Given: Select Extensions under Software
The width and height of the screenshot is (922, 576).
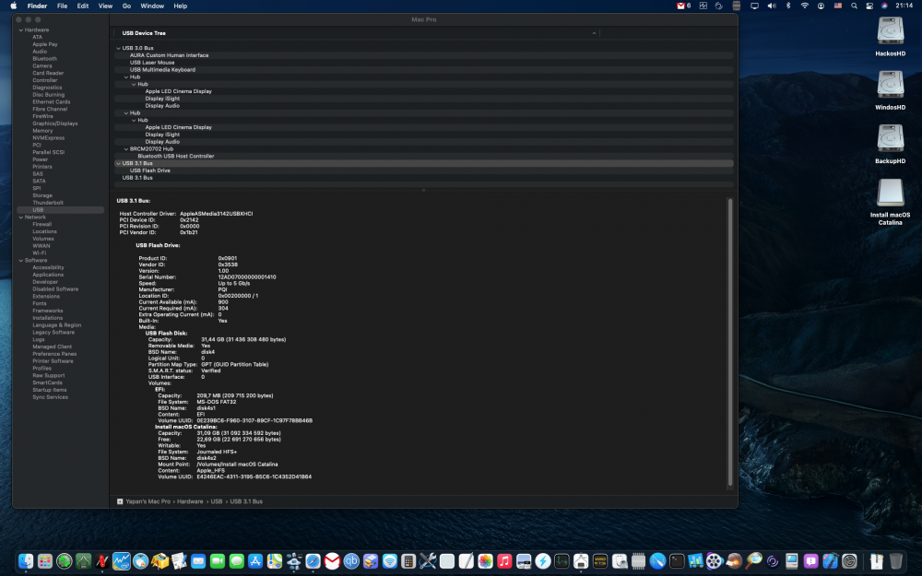Looking at the screenshot, I should 46,296.
